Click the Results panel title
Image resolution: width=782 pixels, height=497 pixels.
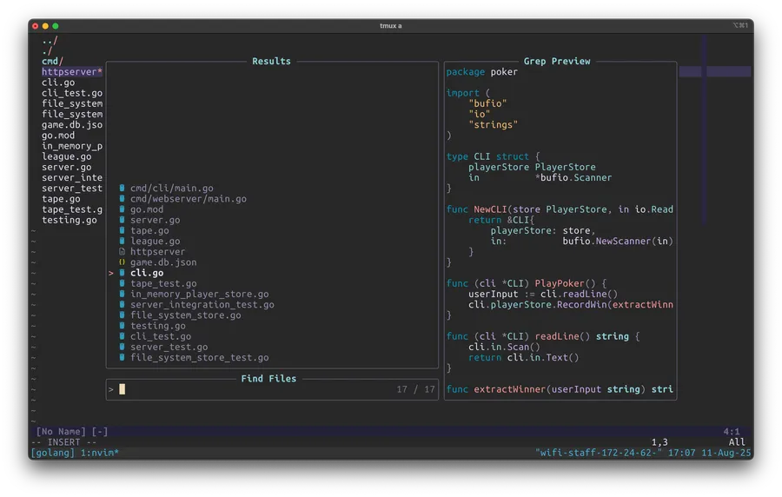[x=271, y=62]
